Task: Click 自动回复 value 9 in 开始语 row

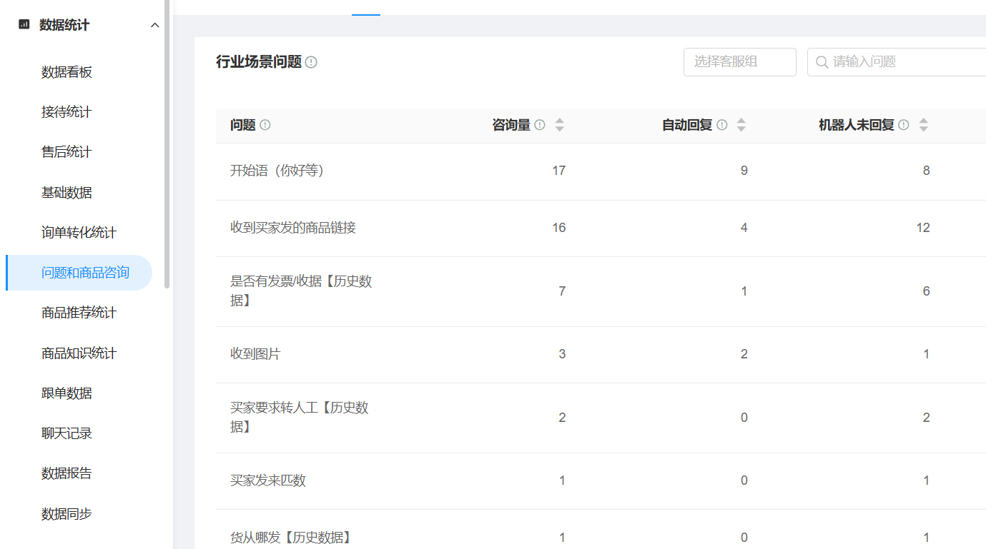Action: coord(744,171)
